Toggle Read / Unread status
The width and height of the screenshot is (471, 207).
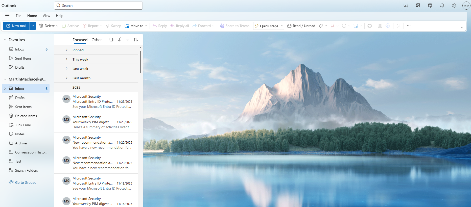pyautogui.click(x=301, y=26)
